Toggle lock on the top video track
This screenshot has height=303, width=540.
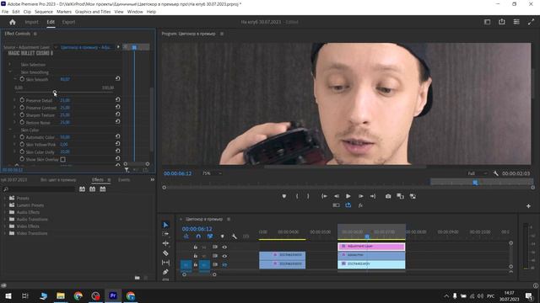click(x=195, y=247)
